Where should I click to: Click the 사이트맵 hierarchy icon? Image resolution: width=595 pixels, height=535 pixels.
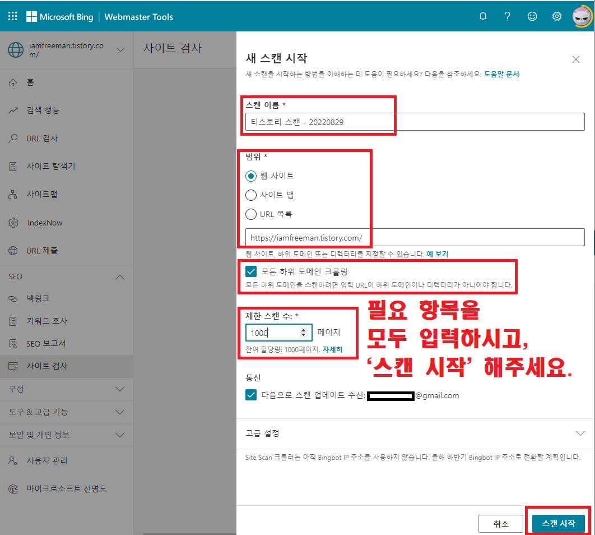click(13, 195)
